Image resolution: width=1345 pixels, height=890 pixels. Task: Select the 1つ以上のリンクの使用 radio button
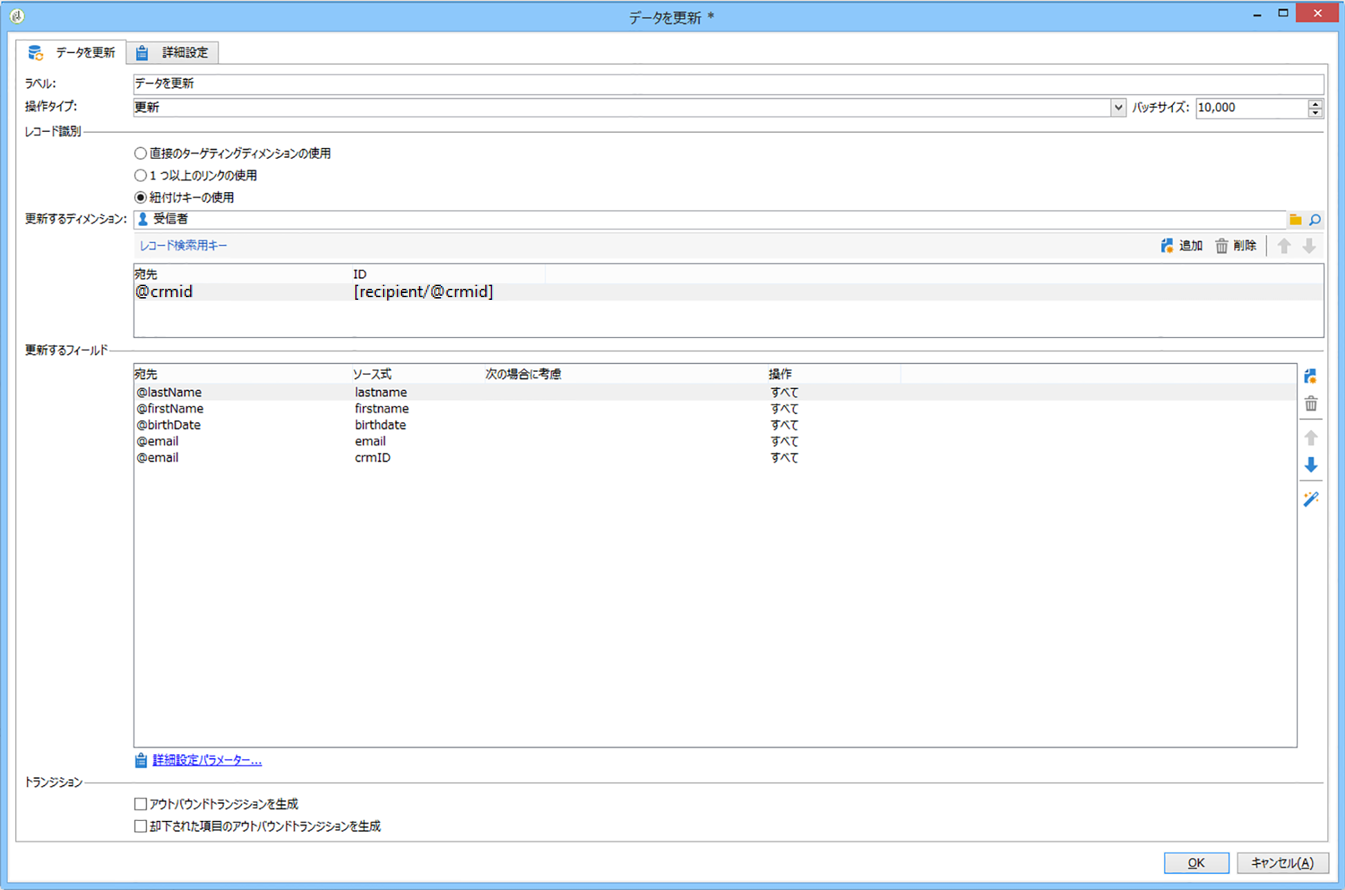(141, 176)
